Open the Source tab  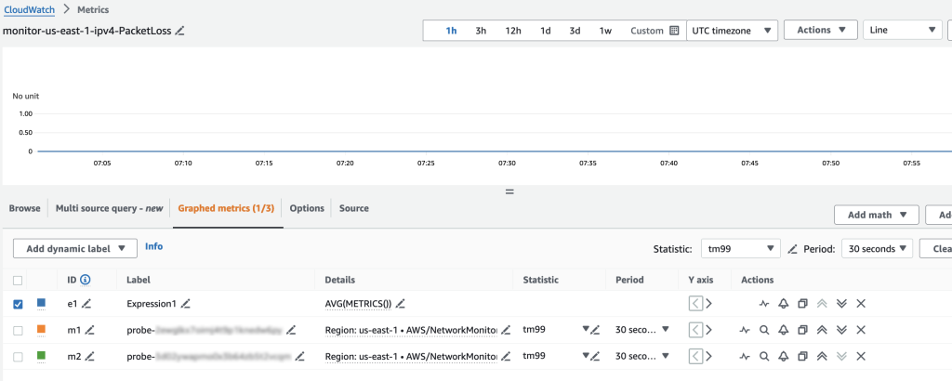coord(354,208)
